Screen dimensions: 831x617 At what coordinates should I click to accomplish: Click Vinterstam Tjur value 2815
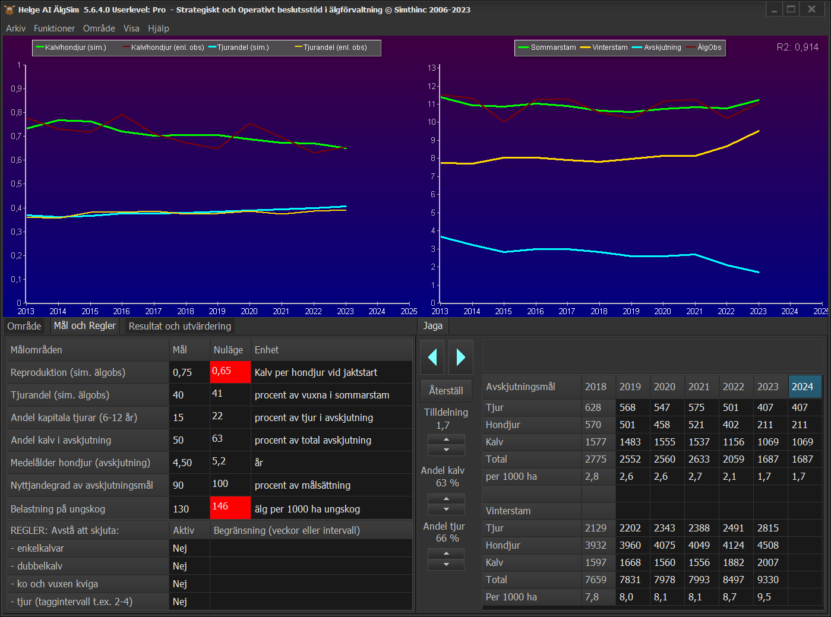tap(771, 528)
